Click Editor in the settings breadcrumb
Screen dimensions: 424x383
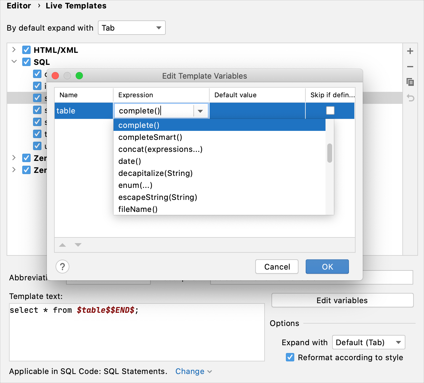coord(19,5)
